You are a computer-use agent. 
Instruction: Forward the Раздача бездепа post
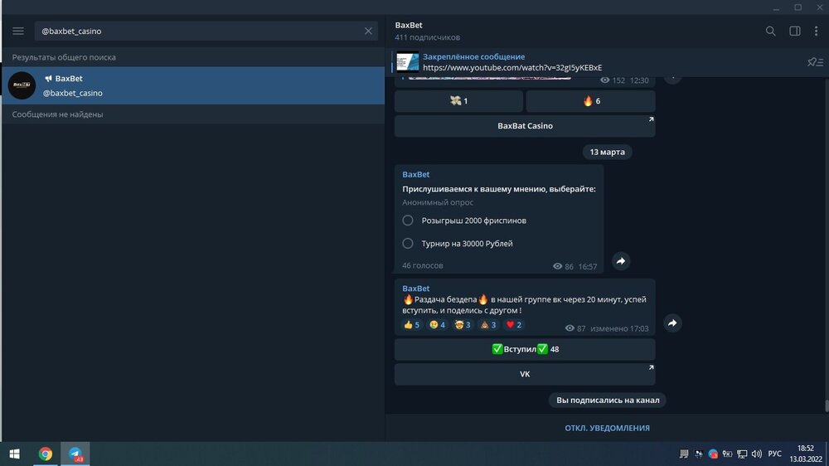point(672,323)
